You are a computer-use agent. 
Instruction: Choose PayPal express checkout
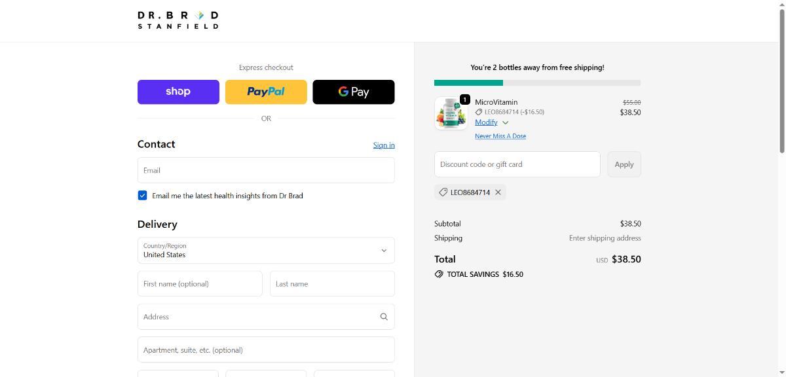[266, 92]
